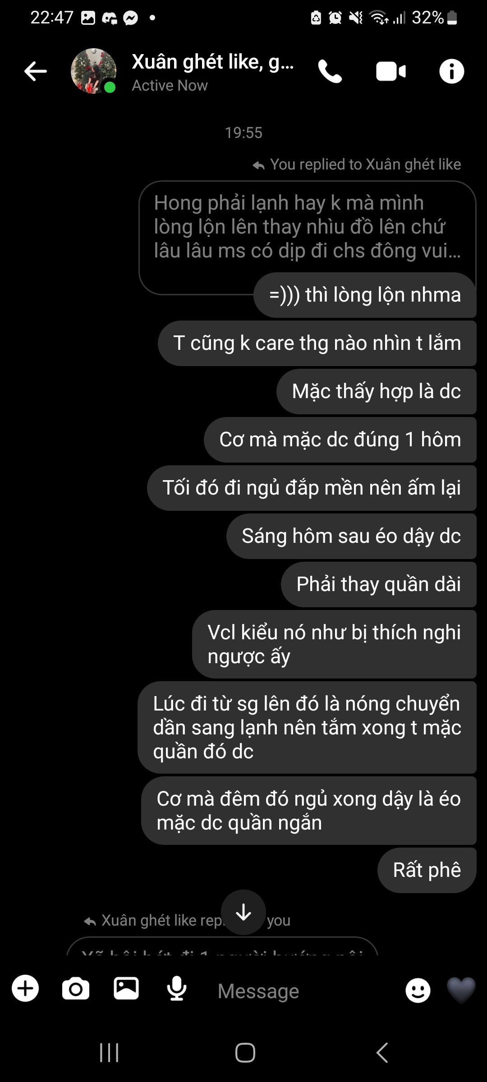Open conversation info icon
487x1082 pixels.
tap(451, 71)
